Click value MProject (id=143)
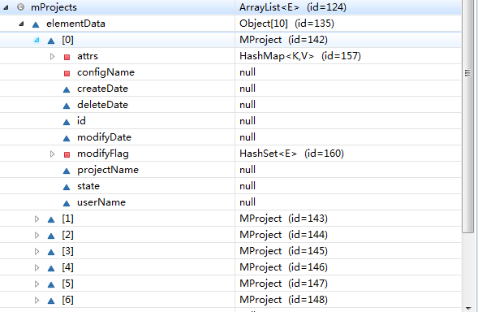Viewport: 478px width, 312px height. click(283, 219)
